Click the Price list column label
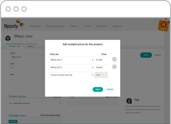This screenshot has height=124, width=171. point(54,54)
